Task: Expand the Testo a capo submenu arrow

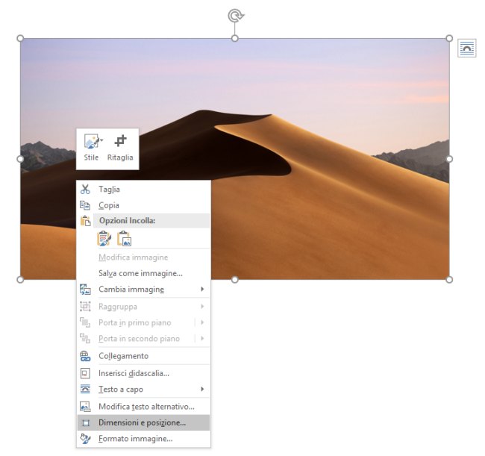Action: 202,389
